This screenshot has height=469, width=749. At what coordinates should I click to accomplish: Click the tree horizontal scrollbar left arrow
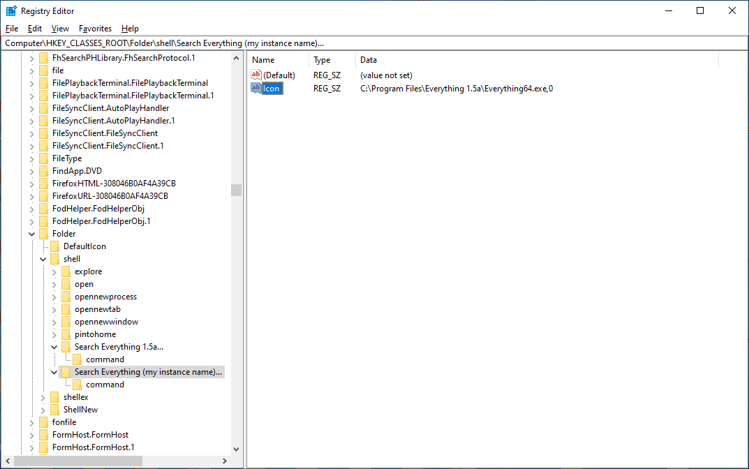pos(8,461)
